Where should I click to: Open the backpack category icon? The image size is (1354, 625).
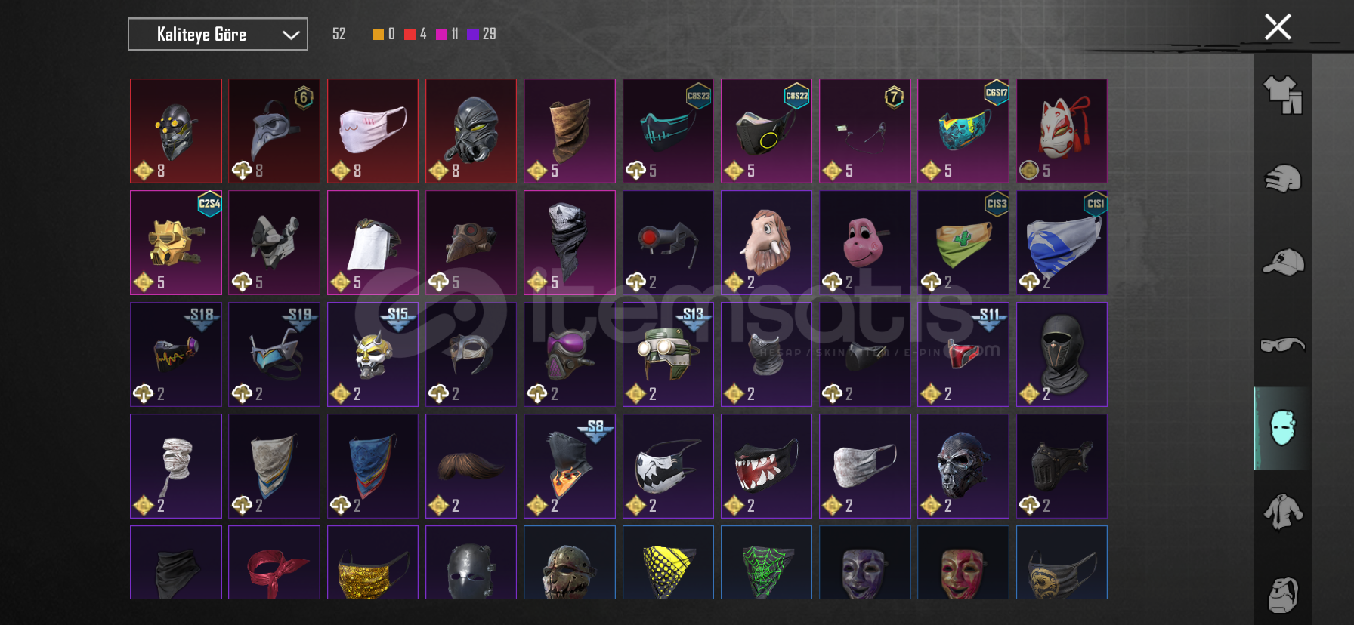point(1283,595)
